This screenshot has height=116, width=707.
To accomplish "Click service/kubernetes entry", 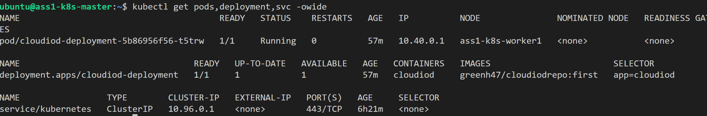I will coord(45,109).
